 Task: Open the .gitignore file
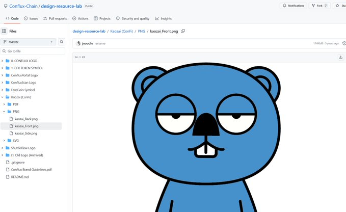tap(18, 163)
